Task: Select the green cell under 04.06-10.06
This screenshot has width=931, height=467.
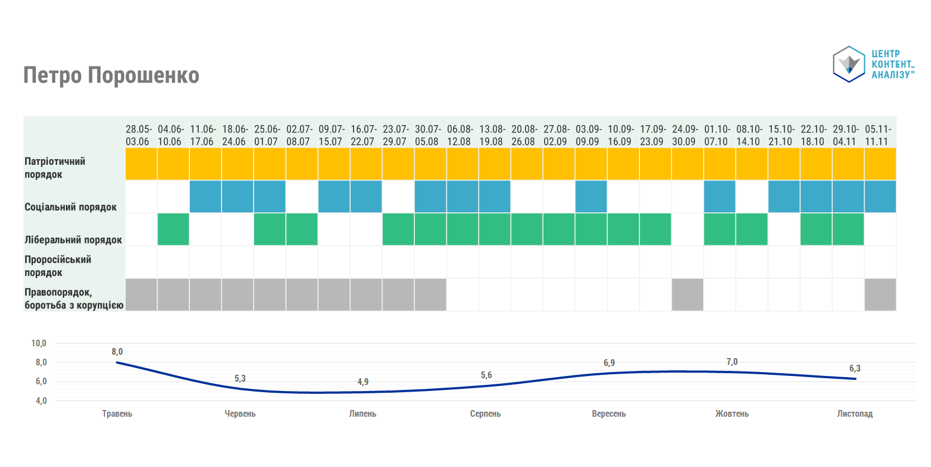Action: coord(173,229)
